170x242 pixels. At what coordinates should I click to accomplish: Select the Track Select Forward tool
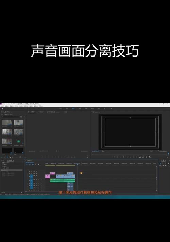pos(163,163)
